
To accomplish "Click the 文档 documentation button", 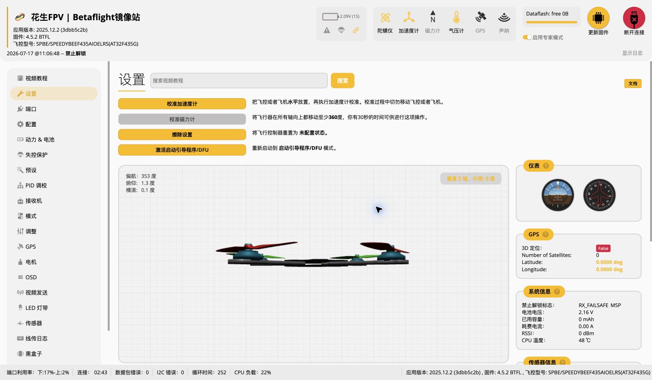I will click(x=633, y=83).
